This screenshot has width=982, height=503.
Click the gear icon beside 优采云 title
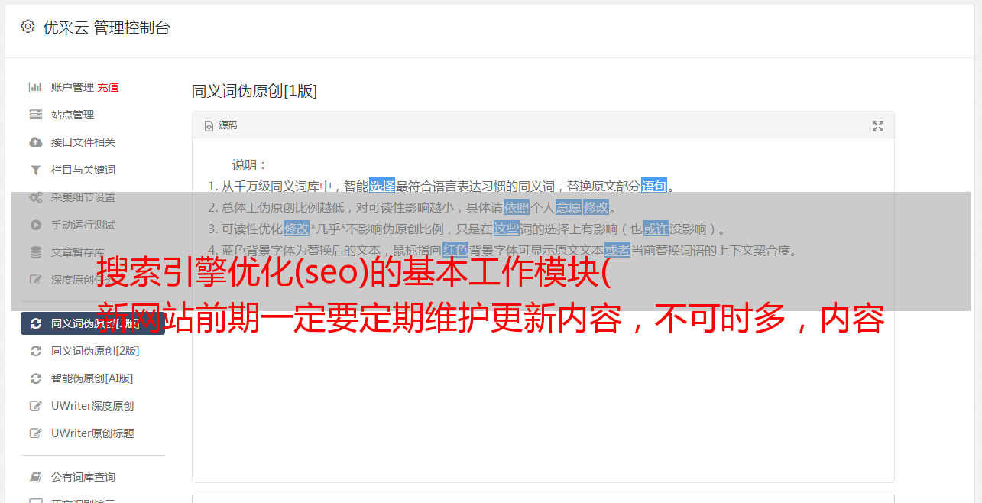click(28, 27)
